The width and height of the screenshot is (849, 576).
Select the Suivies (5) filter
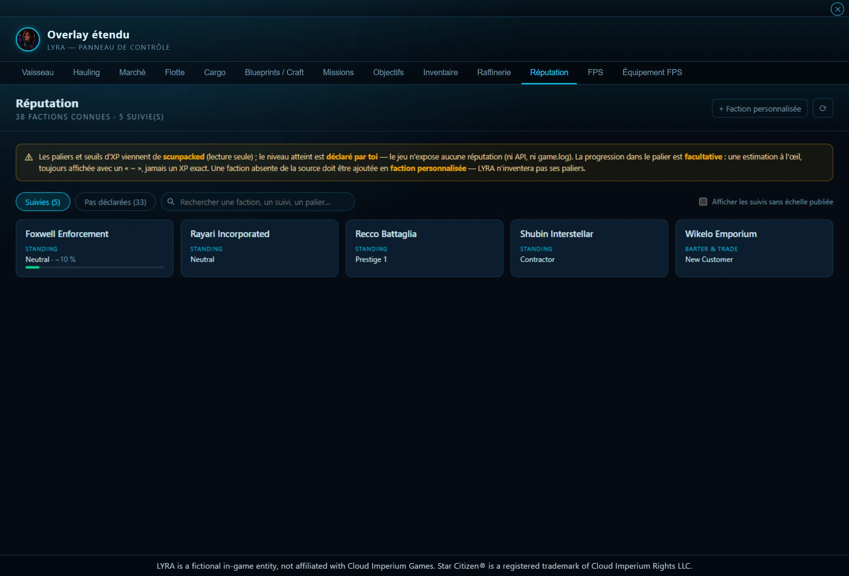coord(43,202)
